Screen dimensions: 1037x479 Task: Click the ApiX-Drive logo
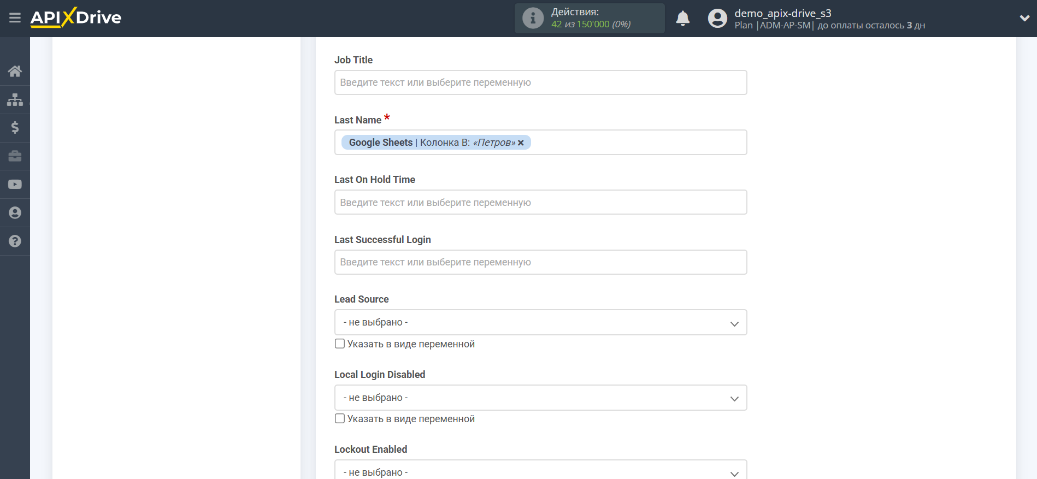[76, 17]
